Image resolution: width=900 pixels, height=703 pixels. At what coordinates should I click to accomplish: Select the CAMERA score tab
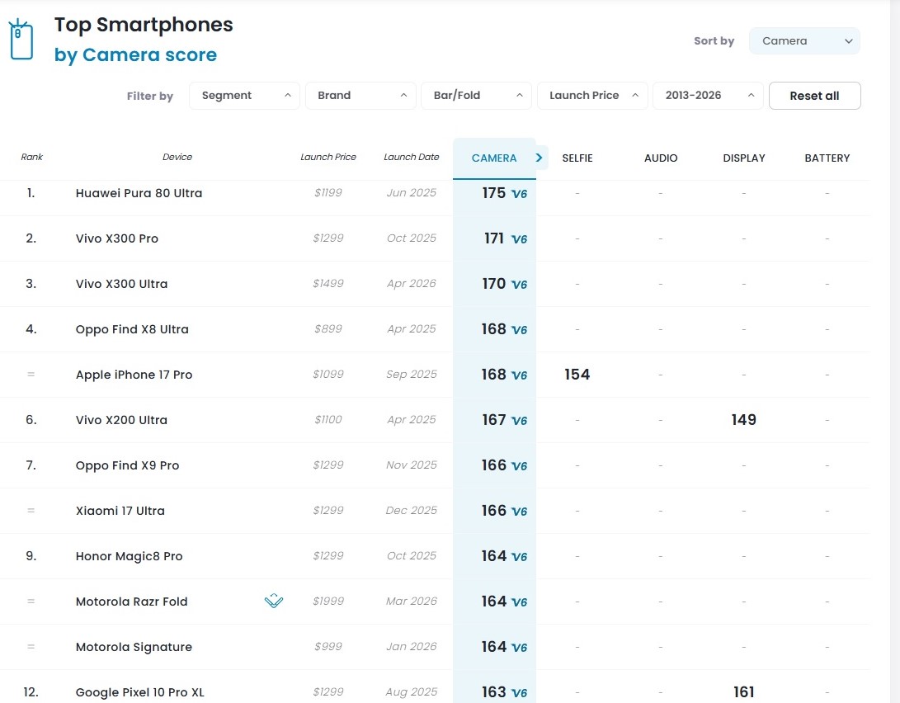click(493, 158)
